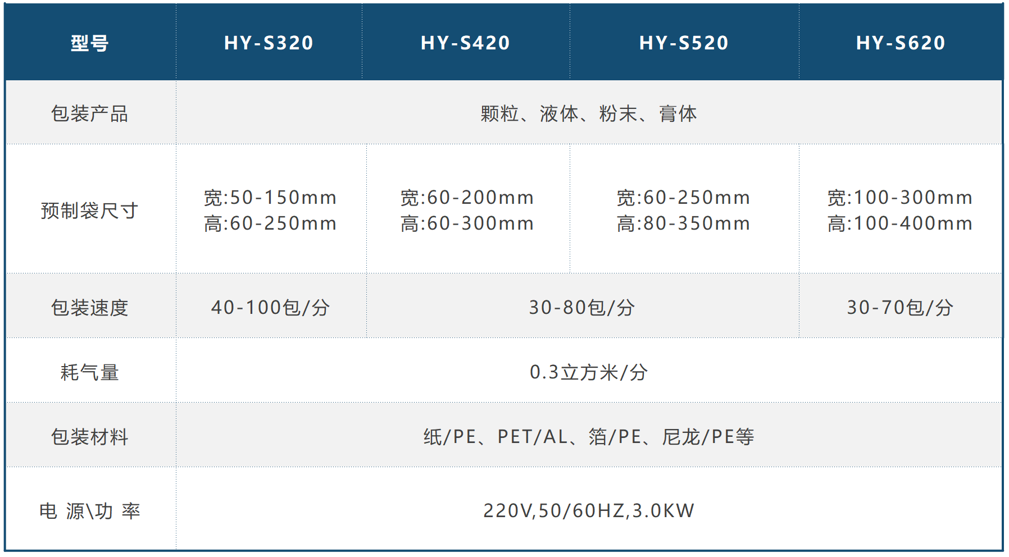Click the 型号 header cell

tap(90, 43)
